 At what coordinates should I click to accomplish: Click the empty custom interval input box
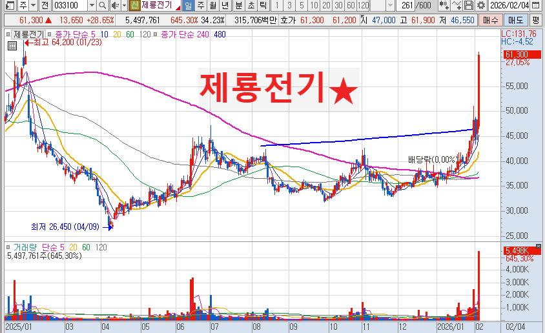378,5
